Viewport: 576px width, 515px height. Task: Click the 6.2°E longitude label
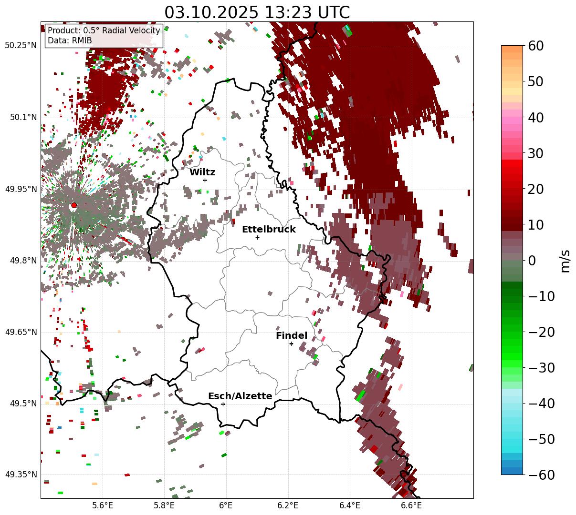[x=288, y=505]
